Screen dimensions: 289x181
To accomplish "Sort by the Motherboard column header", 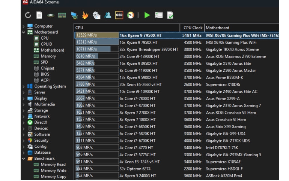I will pos(241,28).
